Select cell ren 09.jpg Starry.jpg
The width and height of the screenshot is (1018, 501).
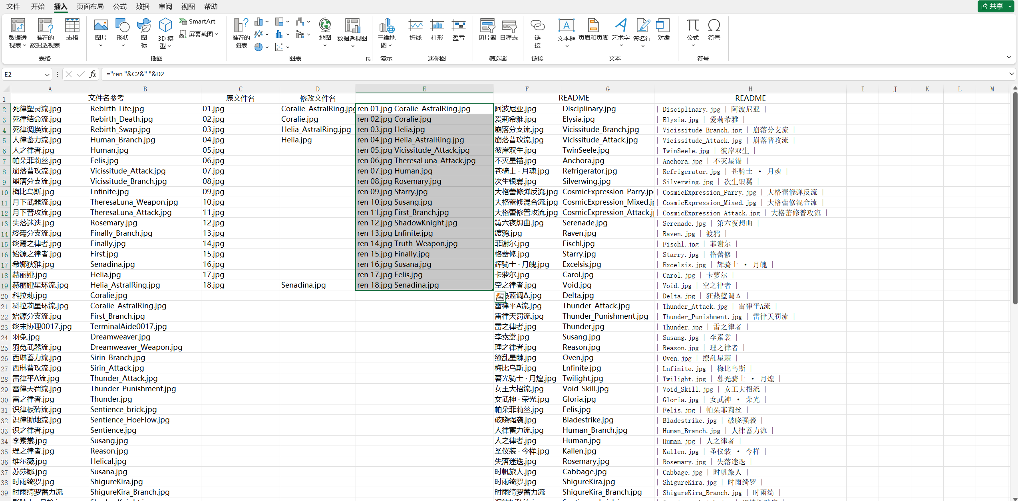[424, 191]
